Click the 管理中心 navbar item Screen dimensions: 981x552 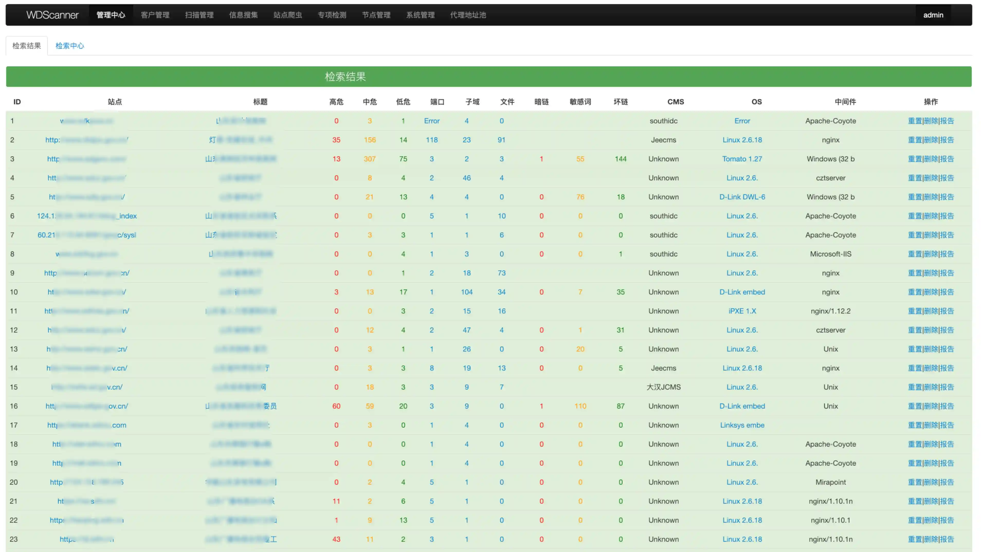click(x=111, y=15)
